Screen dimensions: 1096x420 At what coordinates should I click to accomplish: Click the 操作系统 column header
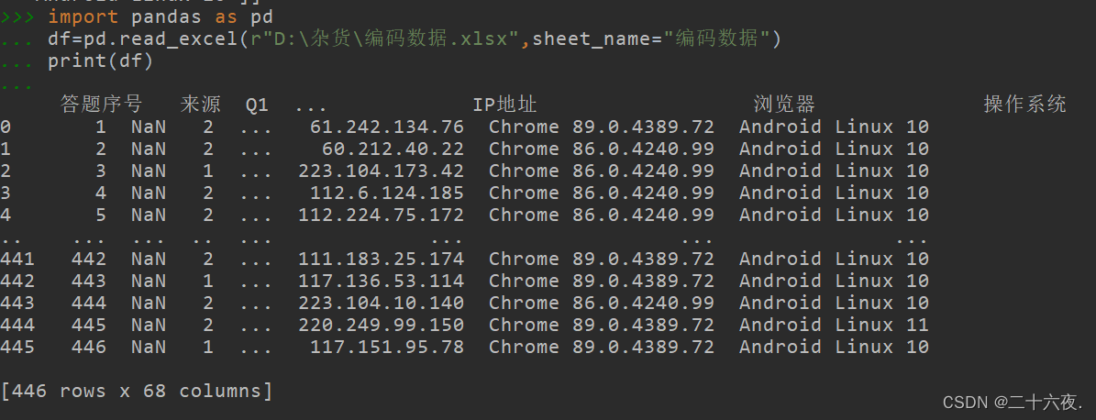(1024, 105)
